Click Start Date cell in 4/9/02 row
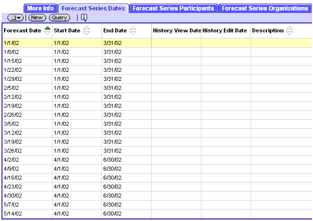The height and width of the screenshot is (221, 313). 77,169
